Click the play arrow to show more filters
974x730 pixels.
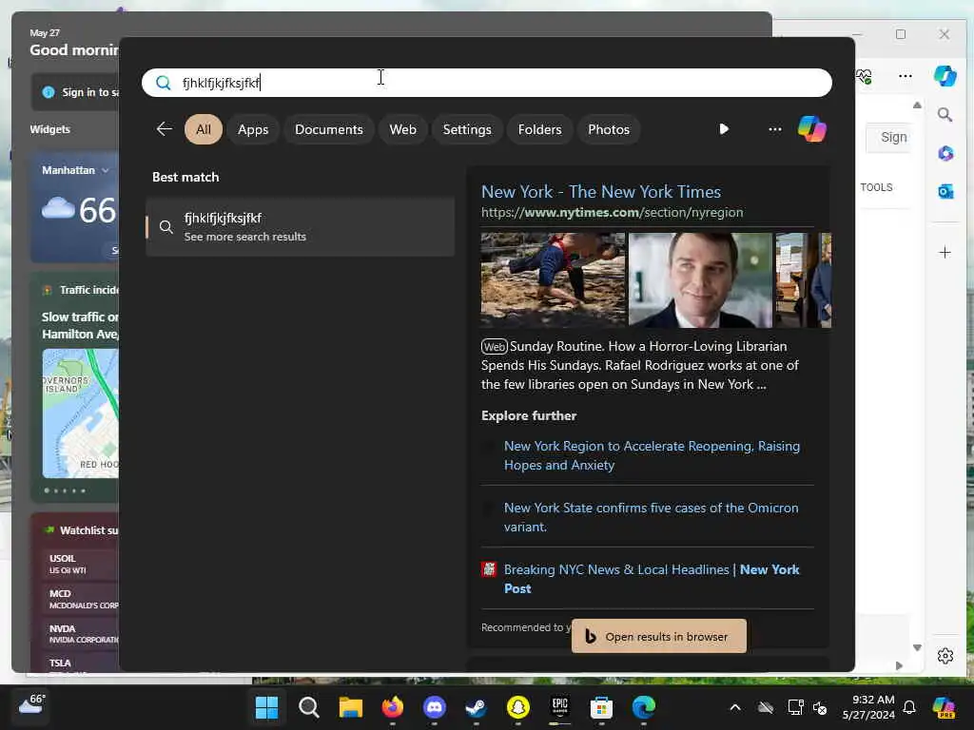[x=724, y=129]
